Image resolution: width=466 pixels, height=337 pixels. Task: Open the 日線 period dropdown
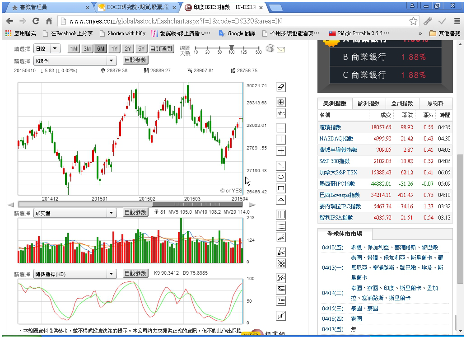click(x=47, y=49)
